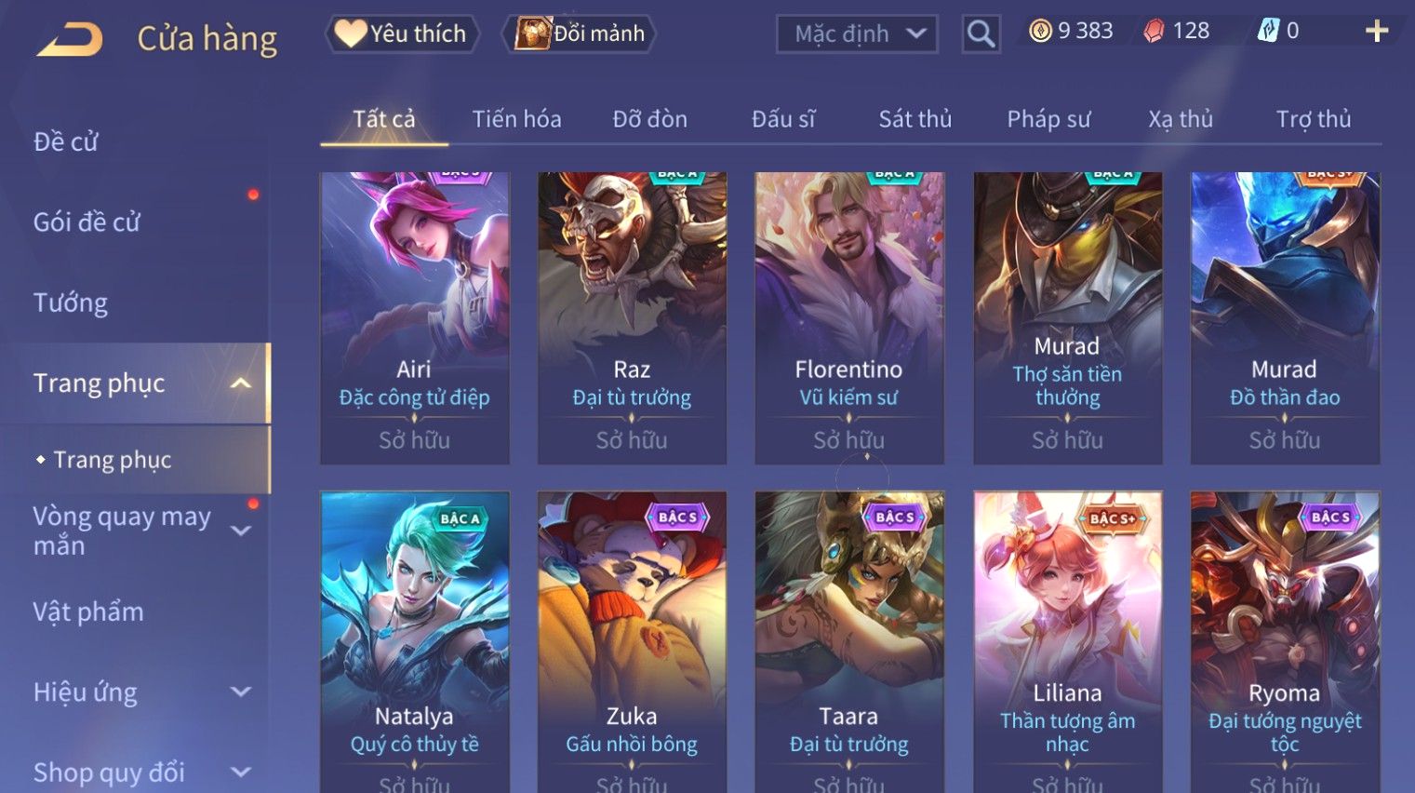Select Liliana Thần tượng âm nhạc skin
Image resolution: width=1415 pixels, height=793 pixels.
tap(1068, 642)
